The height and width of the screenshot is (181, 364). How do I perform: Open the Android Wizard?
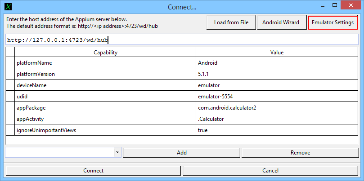tap(281, 22)
